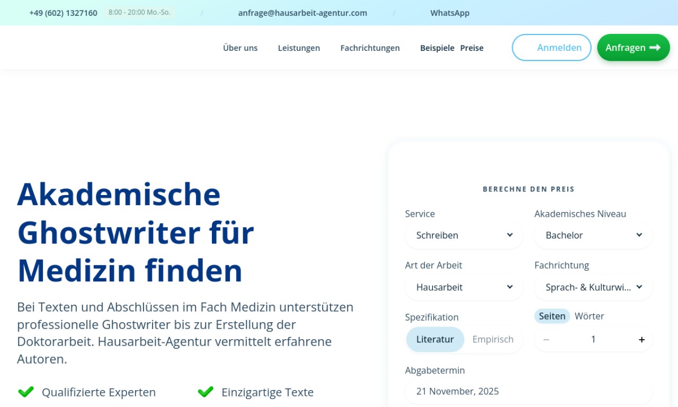This screenshot has width=678, height=407.
Task: Switch the count unit to Seiten
Action: tap(552, 316)
